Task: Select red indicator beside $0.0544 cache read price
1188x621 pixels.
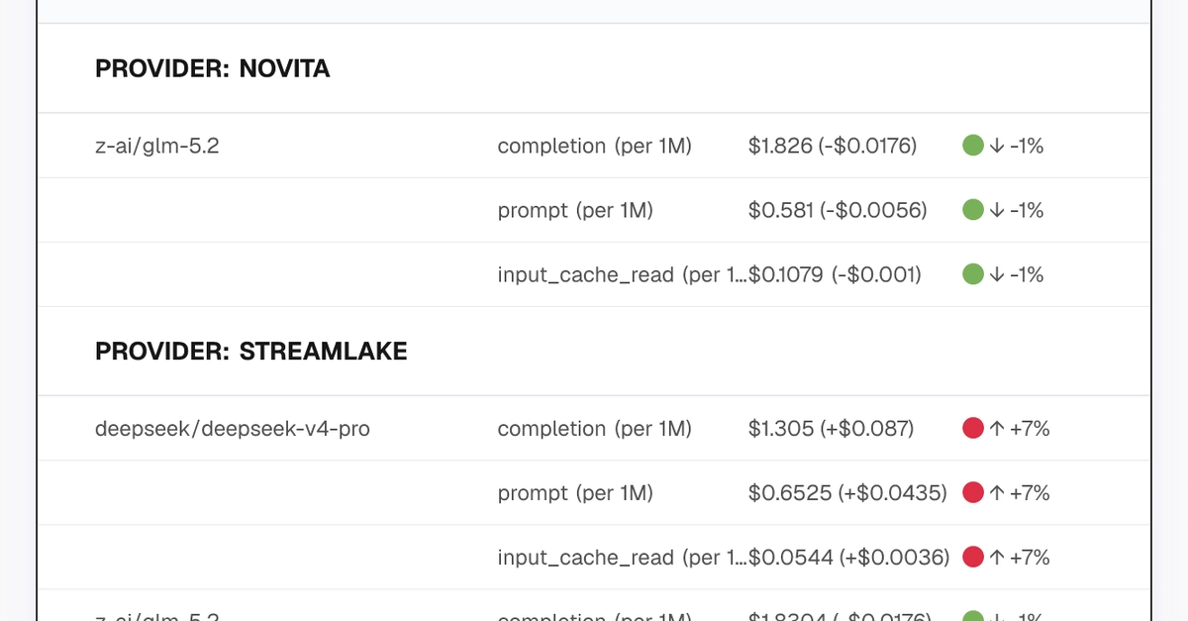Action: pyautogui.click(x=972, y=558)
